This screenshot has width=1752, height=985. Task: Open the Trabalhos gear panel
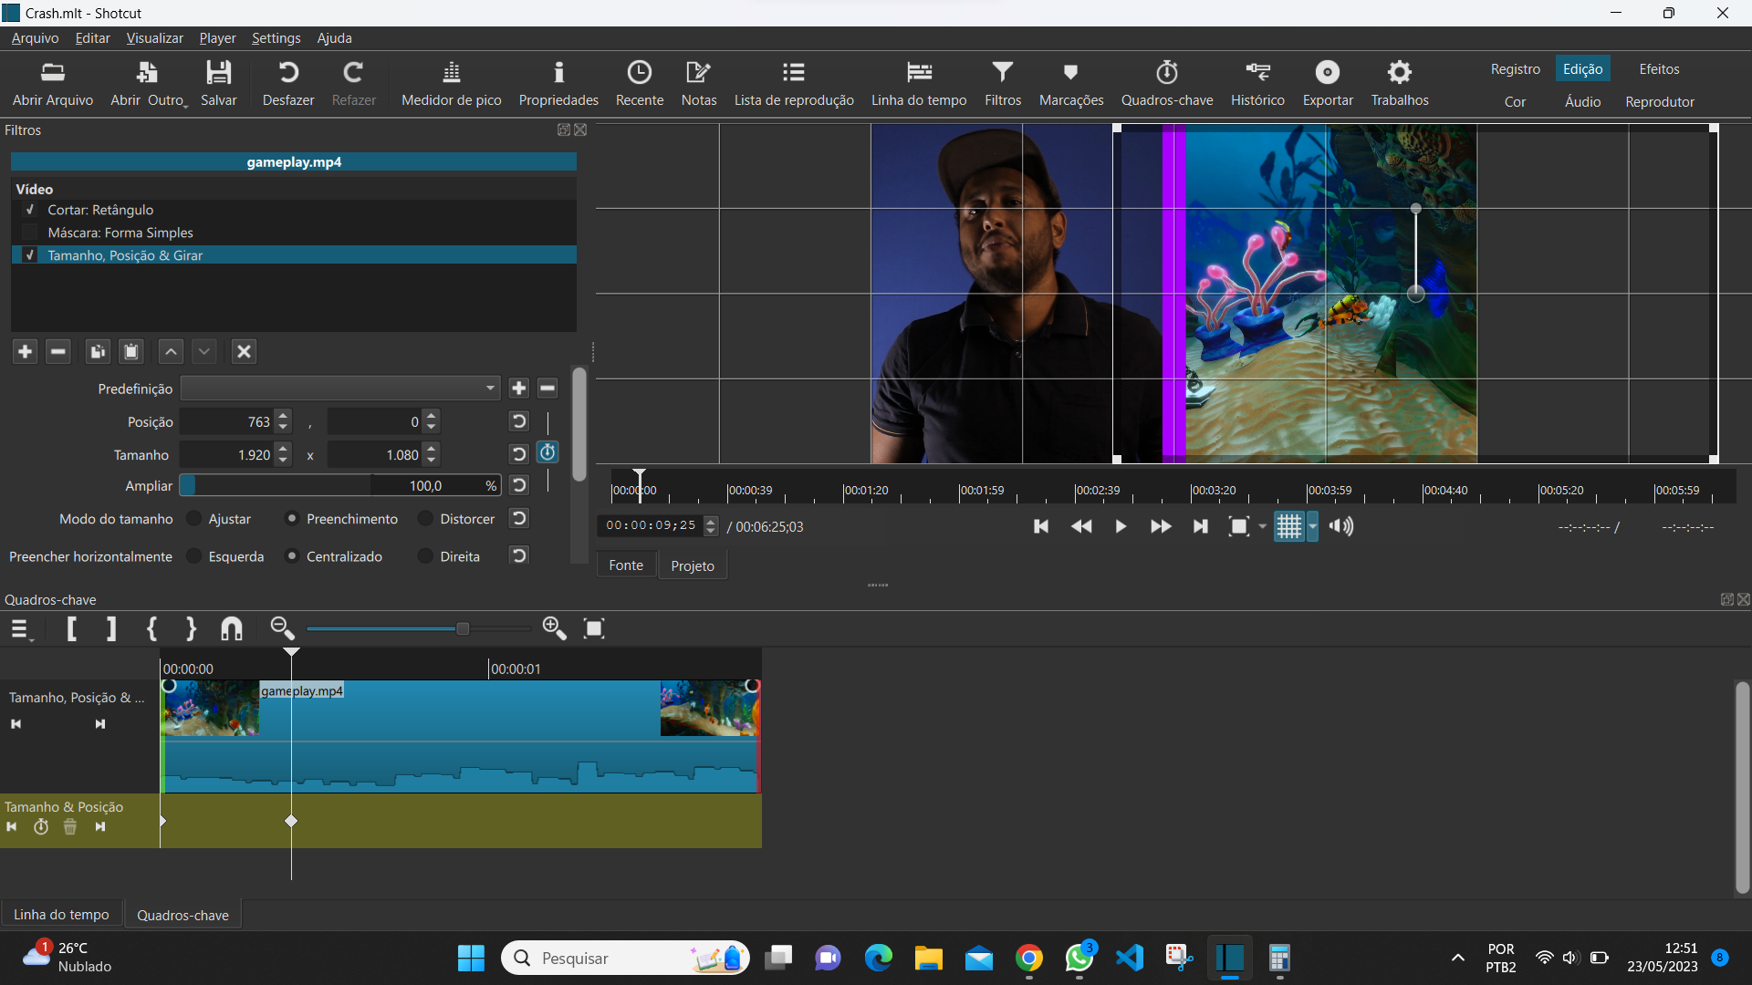(1400, 83)
